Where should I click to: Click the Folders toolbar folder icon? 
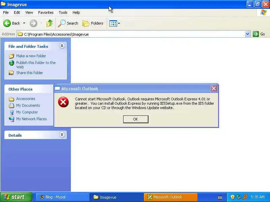click(x=86, y=23)
